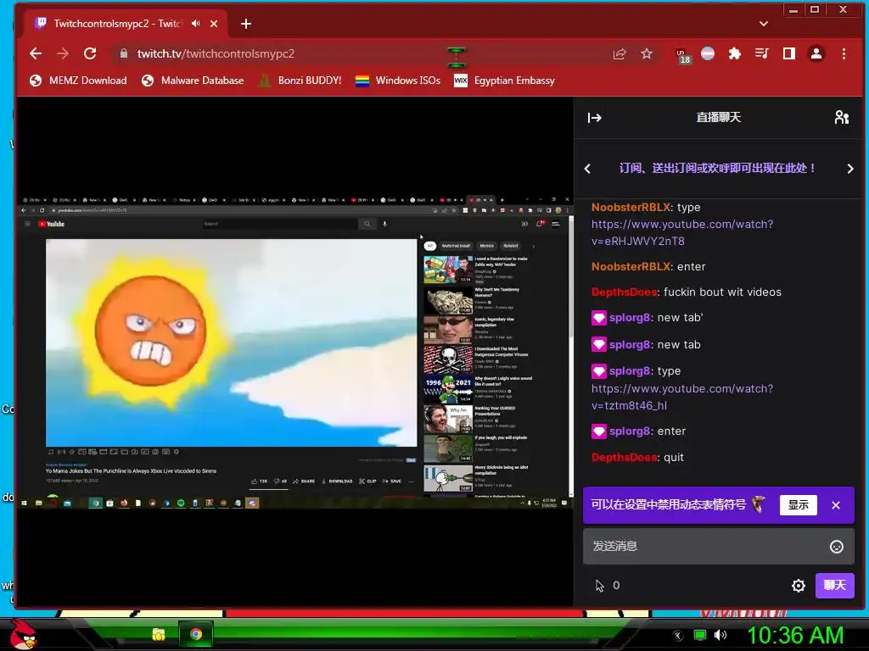869x651 pixels.
Task: Open chat settings gear icon
Action: (x=798, y=585)
